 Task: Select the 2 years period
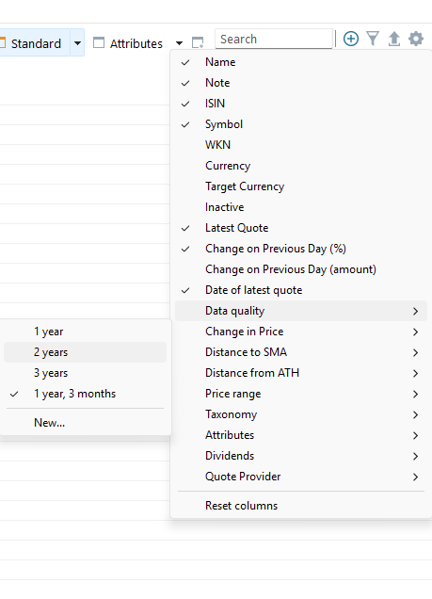85,352
